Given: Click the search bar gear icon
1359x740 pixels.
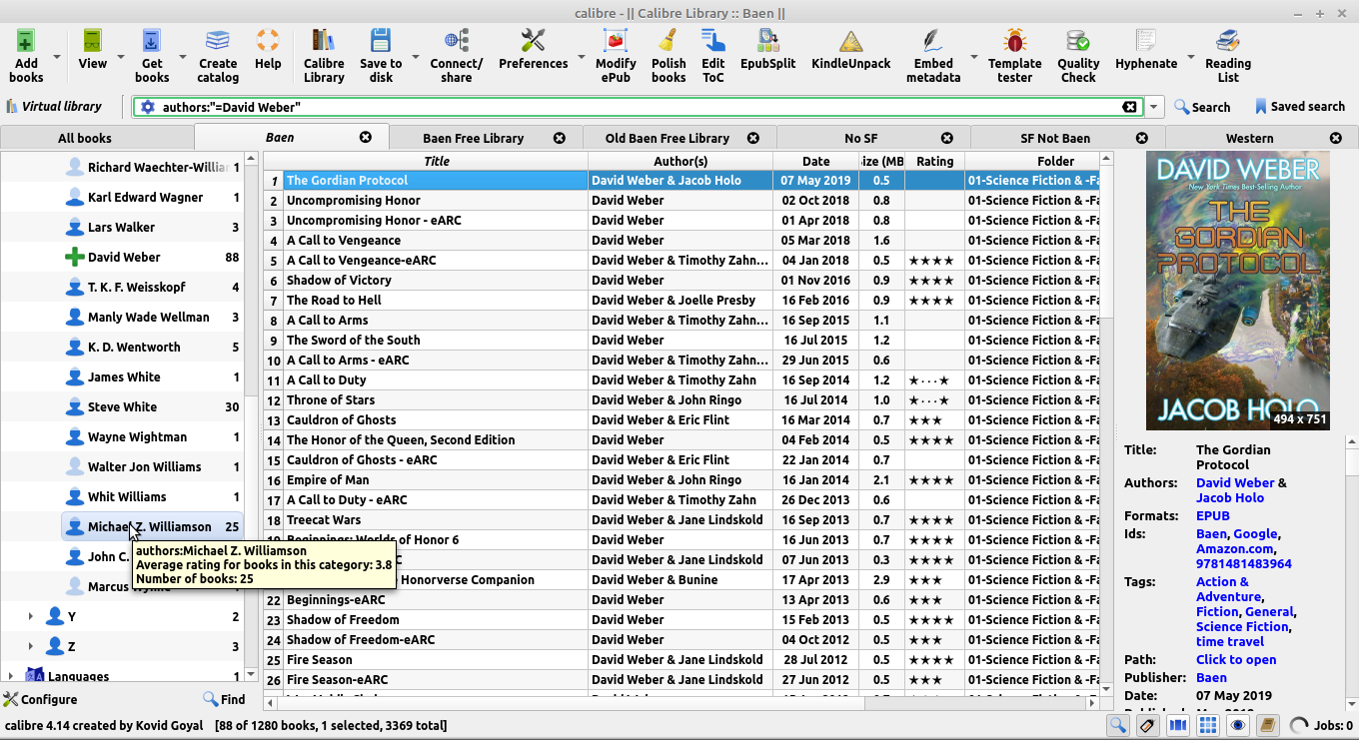Looking at the screenshot, I should tap(148, 107).
